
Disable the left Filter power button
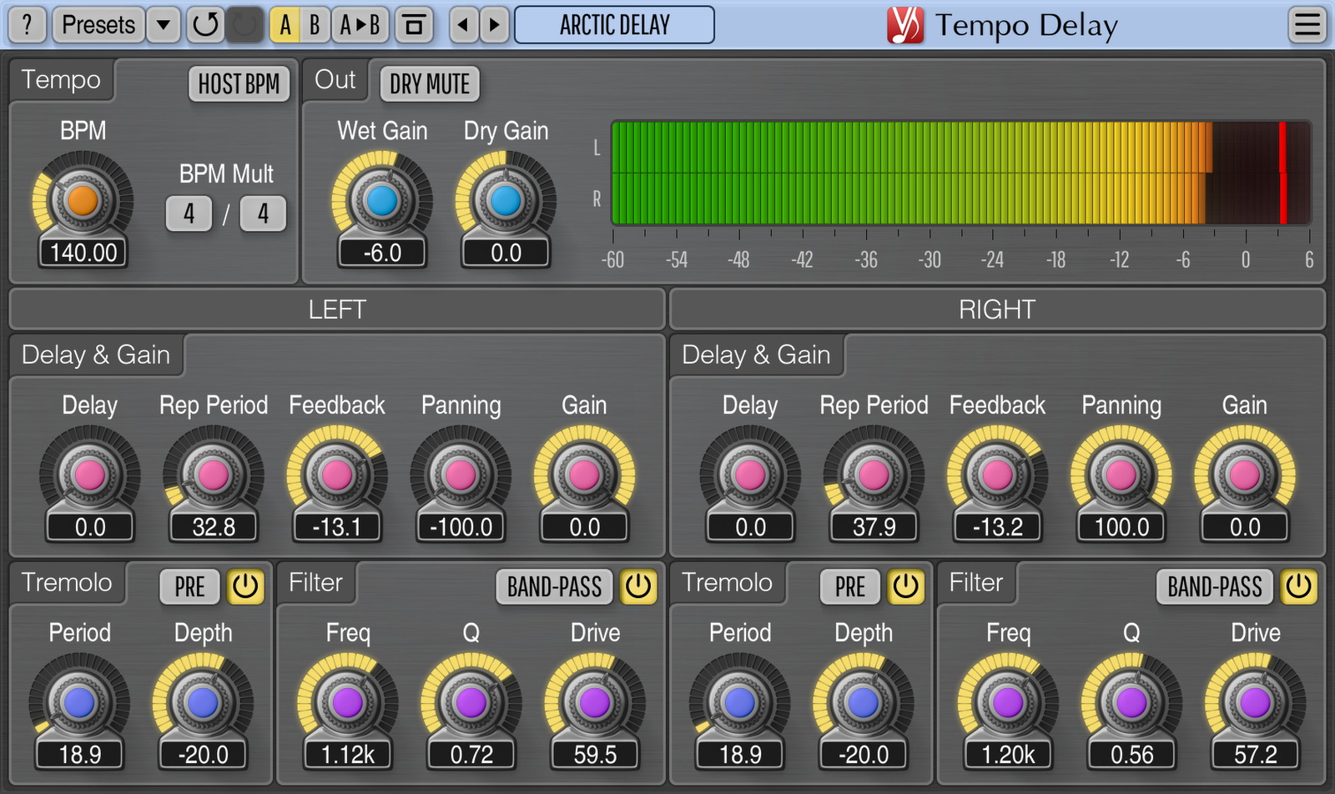[x=638, y=586]
